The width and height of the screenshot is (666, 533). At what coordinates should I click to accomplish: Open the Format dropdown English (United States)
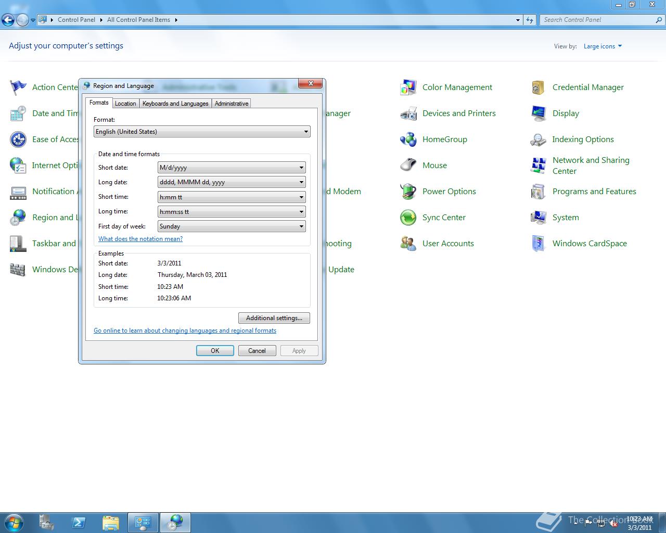click(x=202, y=132)
